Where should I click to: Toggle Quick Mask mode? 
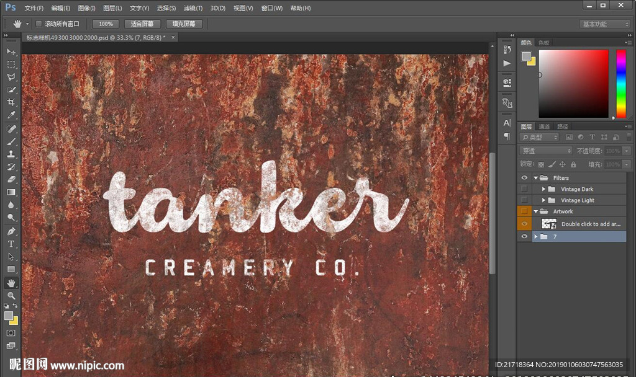tap(11, 333)
